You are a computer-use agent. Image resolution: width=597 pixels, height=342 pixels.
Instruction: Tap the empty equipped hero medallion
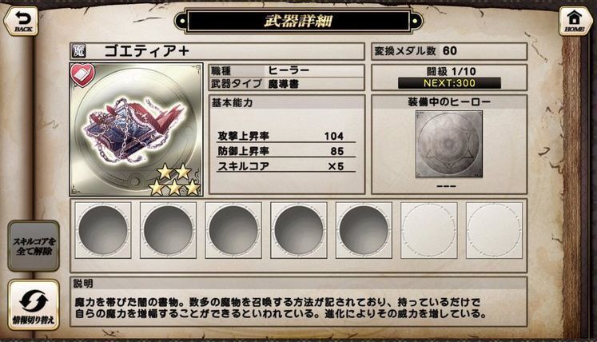[449, 144]
